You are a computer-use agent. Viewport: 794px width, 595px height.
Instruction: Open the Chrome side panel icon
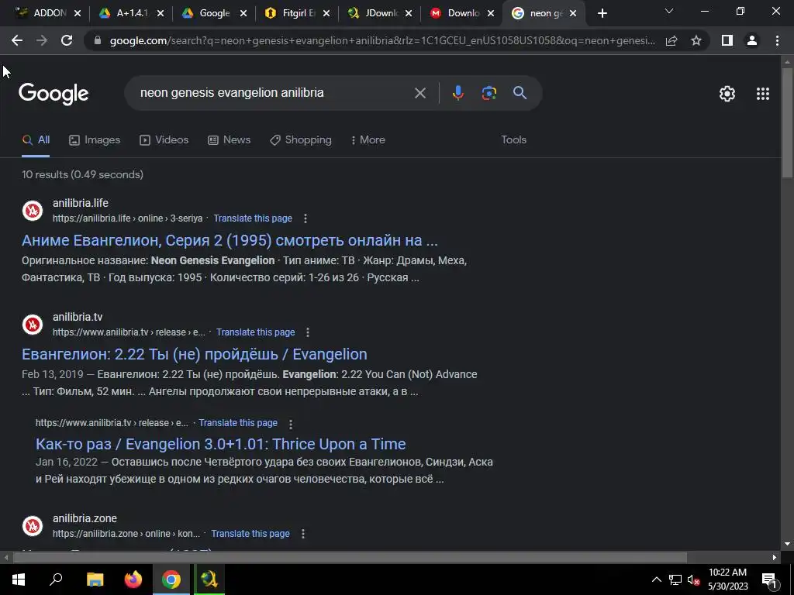(x=727, y=40)
